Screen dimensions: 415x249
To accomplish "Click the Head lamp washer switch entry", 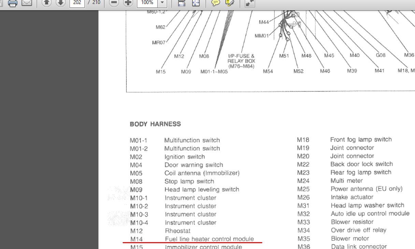I will coord(368,205).
